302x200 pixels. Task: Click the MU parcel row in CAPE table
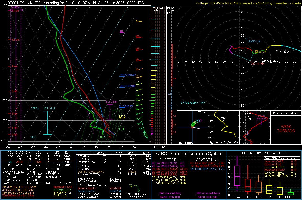point(39,164)
